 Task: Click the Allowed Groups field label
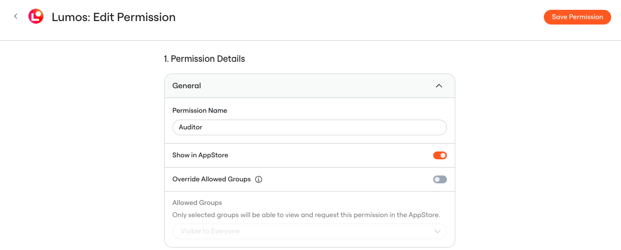(x=197, y=203)
